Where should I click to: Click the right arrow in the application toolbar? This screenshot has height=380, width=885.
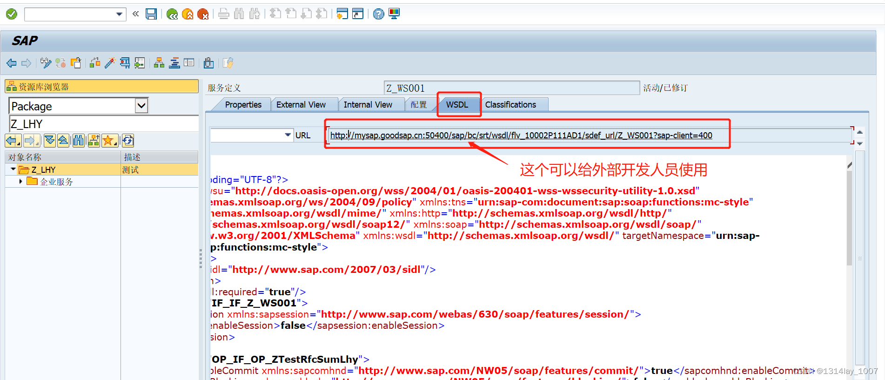27,63
